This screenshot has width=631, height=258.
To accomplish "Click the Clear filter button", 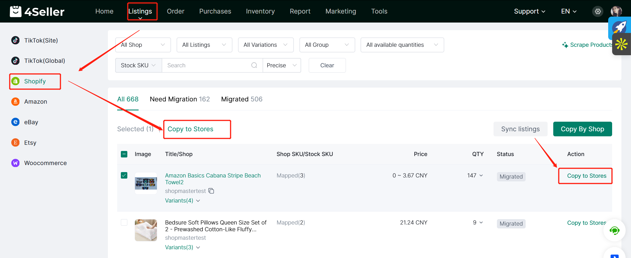I will [327, 65].
